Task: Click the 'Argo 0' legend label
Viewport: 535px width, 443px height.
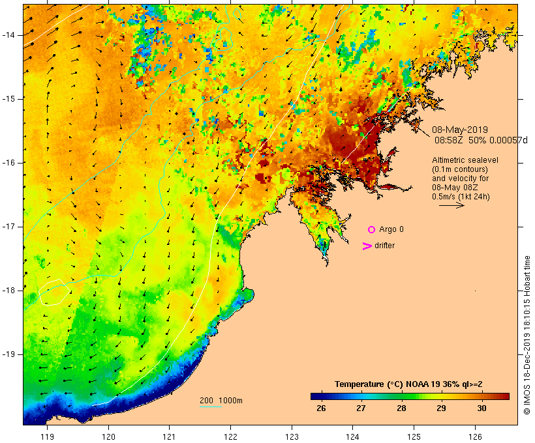Action: 391,229
